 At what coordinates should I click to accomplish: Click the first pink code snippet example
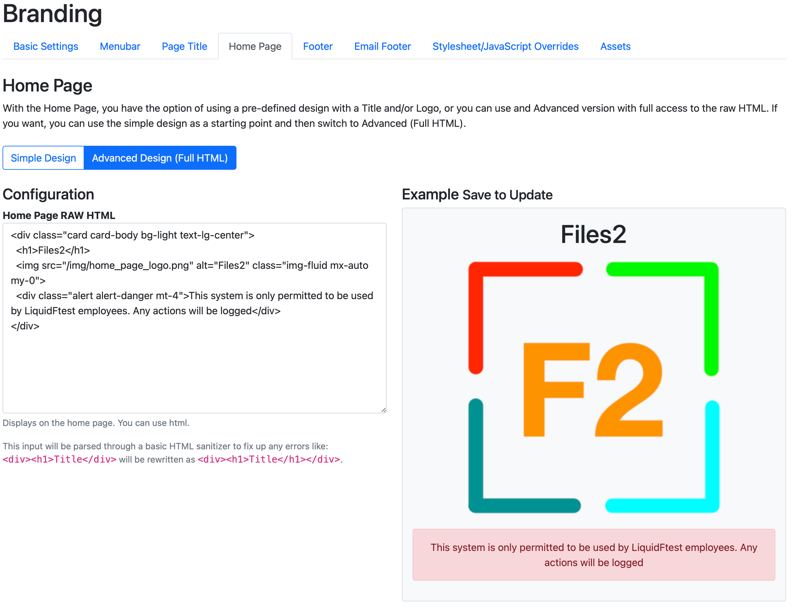click(x=59, y=459)
